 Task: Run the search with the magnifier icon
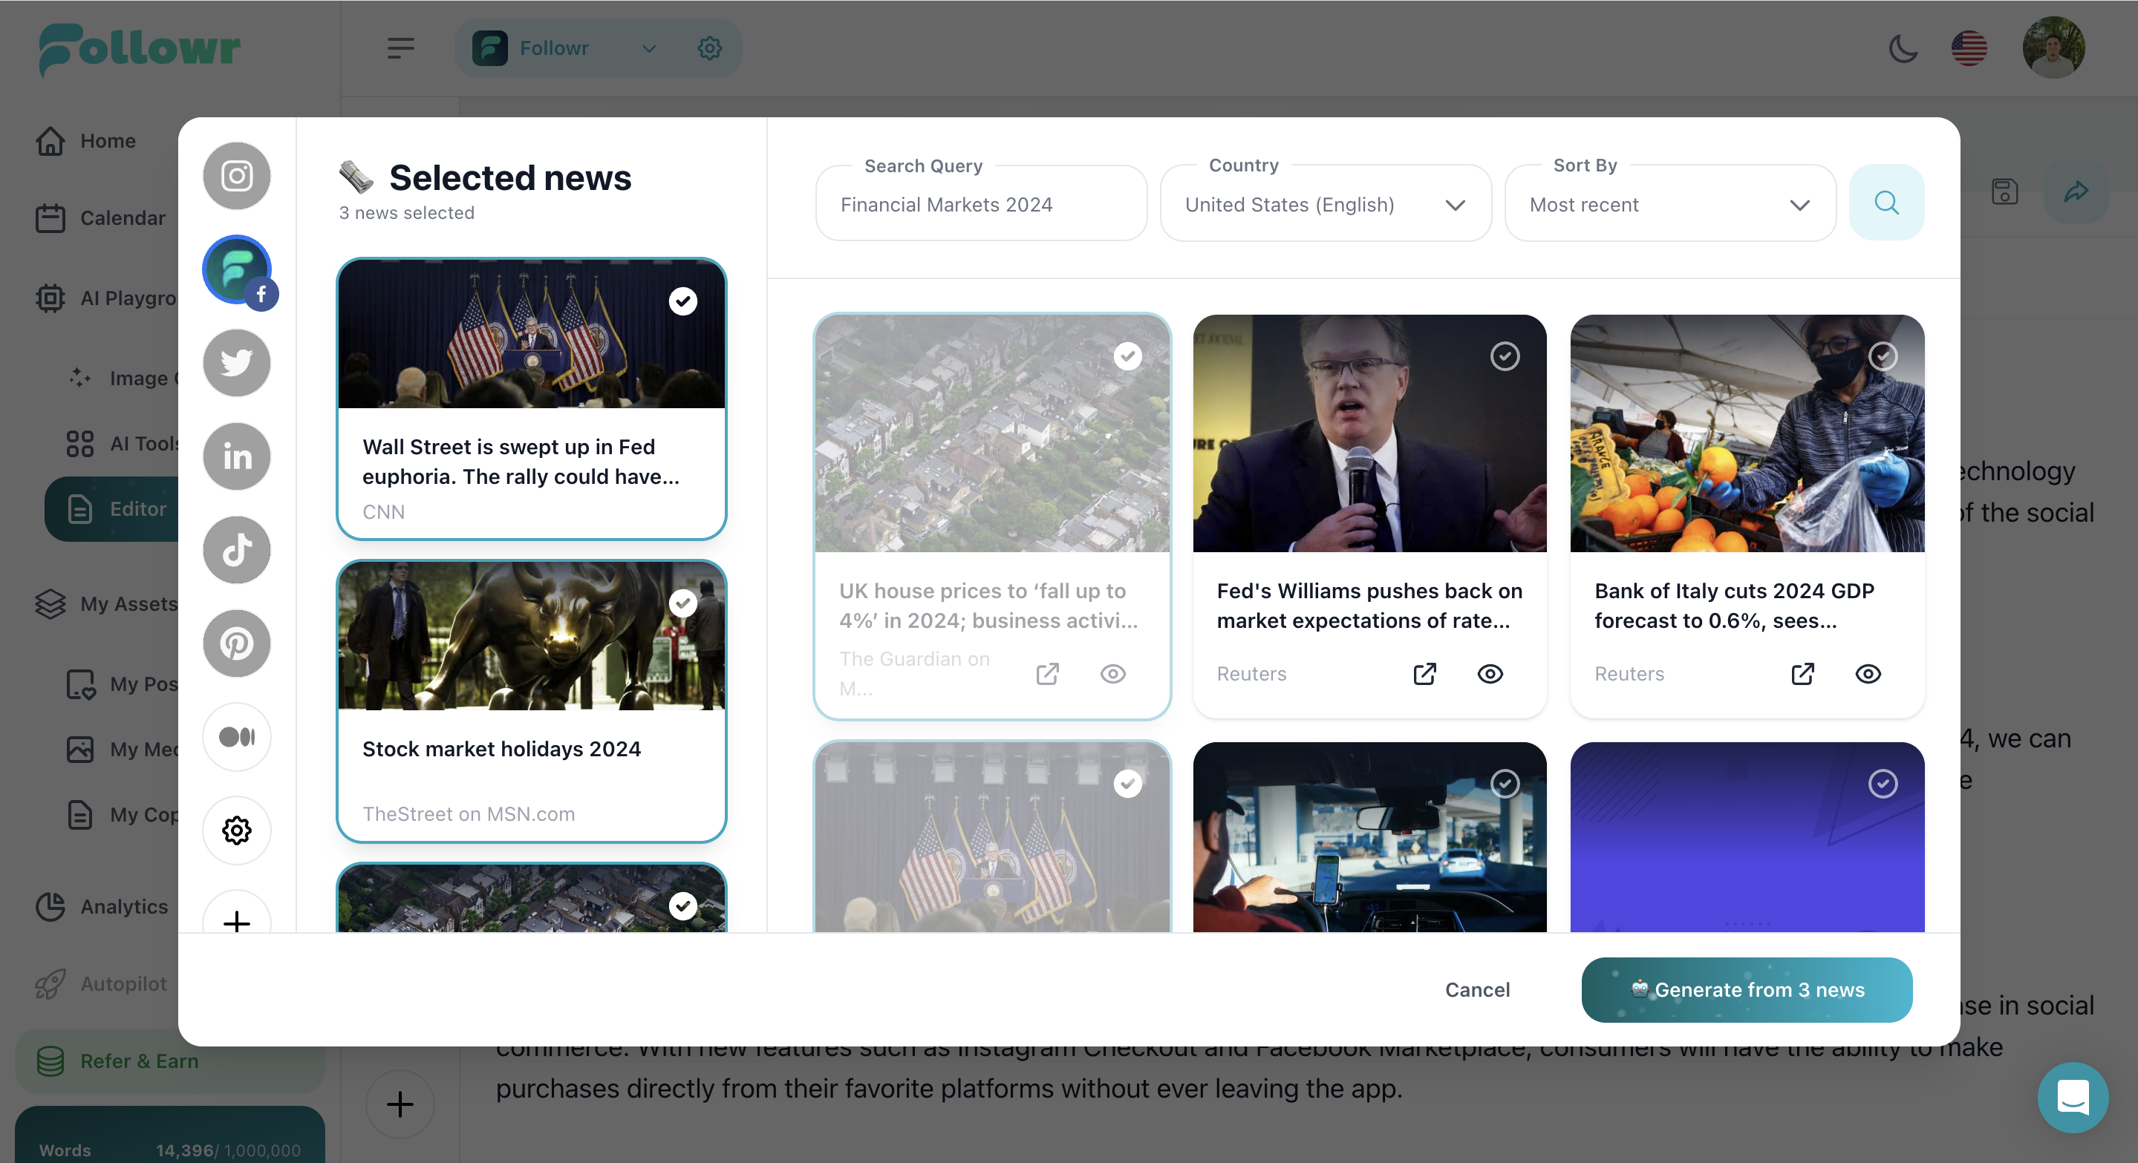tap(1886, 203)
